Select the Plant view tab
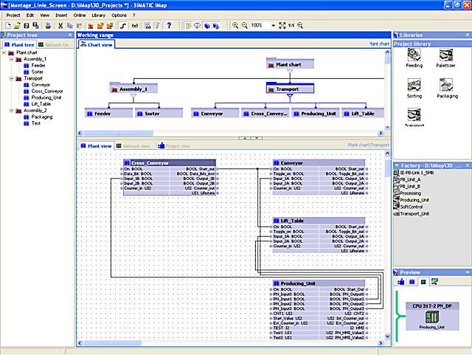 (x=97, y=146)
